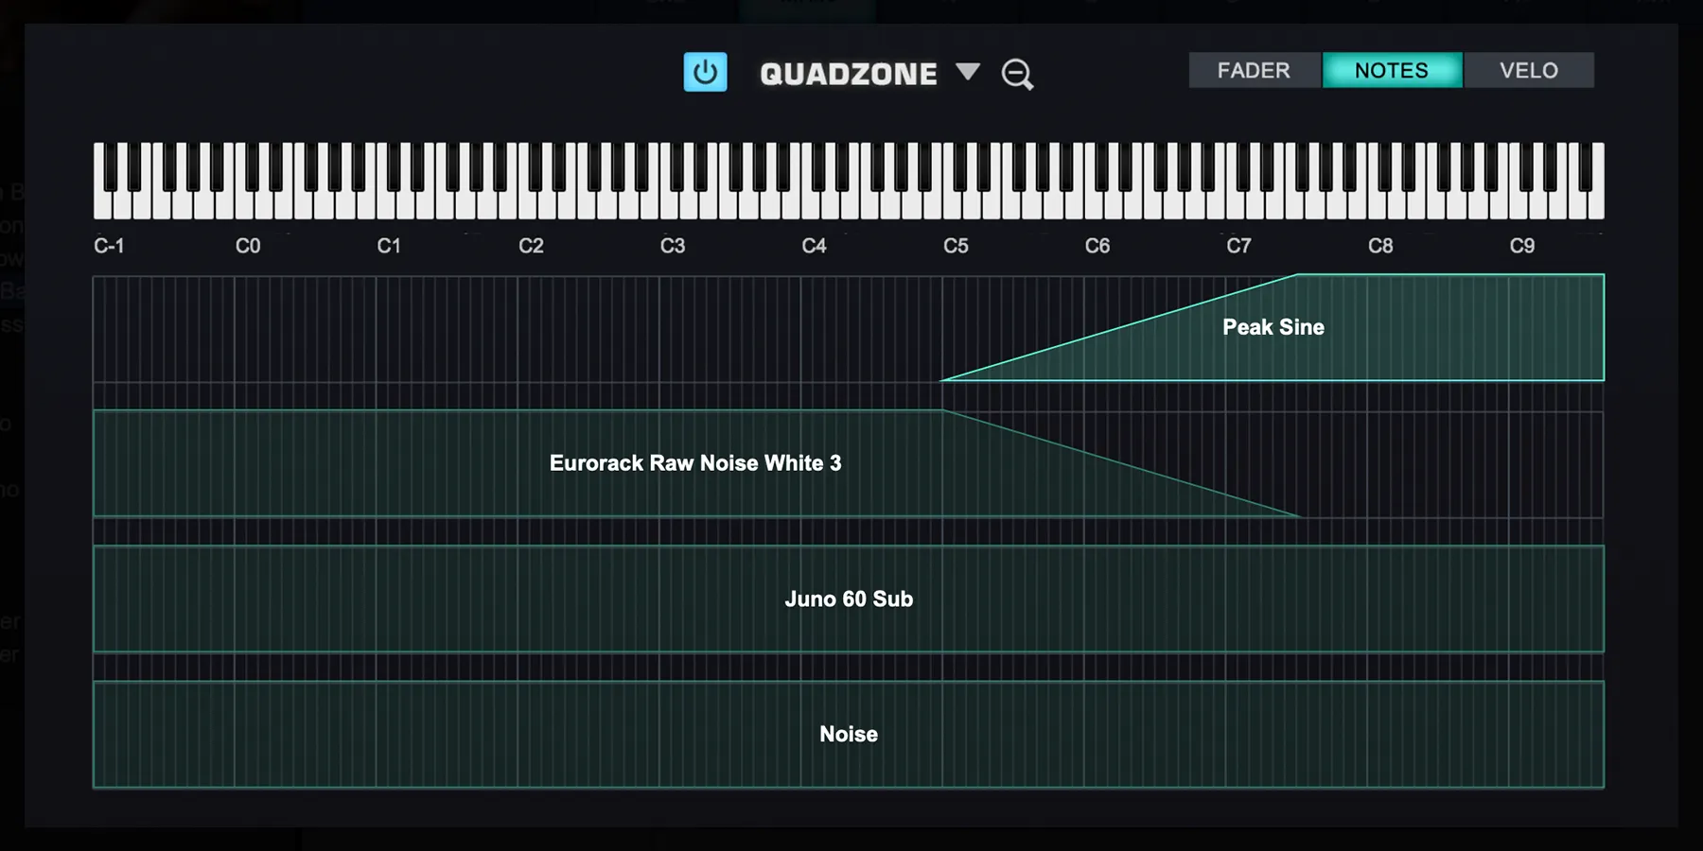Open the Quadzone dropdown arrow
1703x851 pixels.
click(x=967, y=72)
